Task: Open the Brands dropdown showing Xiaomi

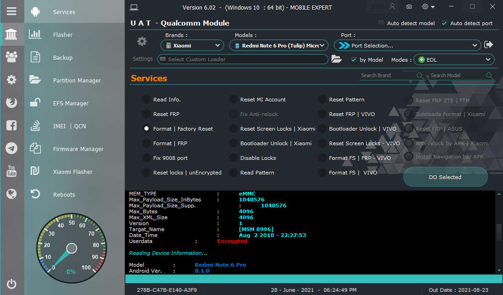Action: [192, 45]
